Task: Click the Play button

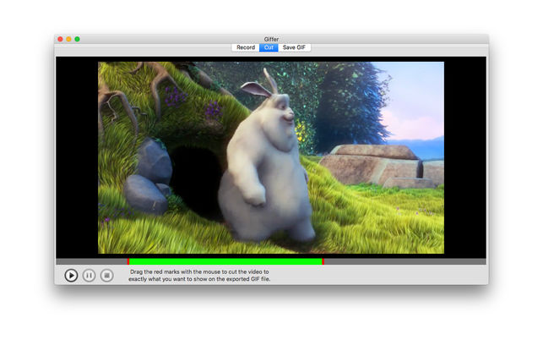Action: (71, 276)
